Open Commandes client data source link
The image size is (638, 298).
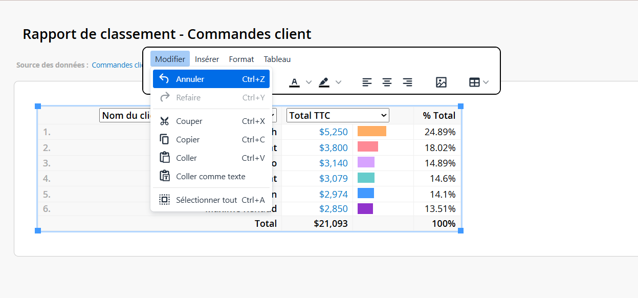[x=119, y=65]
